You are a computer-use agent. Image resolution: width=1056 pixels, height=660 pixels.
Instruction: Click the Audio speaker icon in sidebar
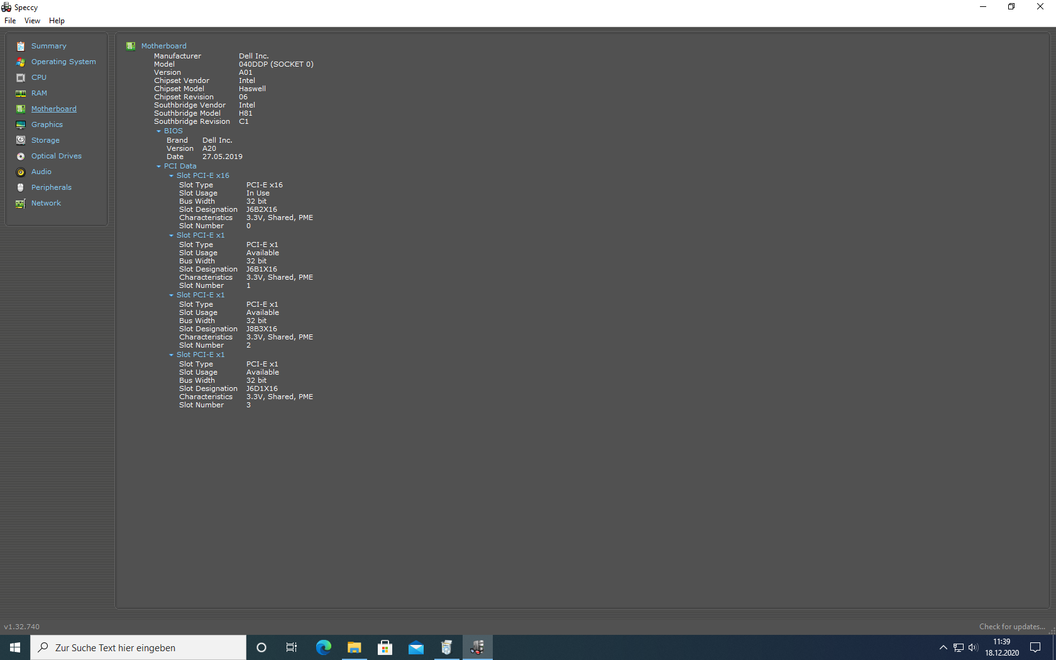coord(21,172)
